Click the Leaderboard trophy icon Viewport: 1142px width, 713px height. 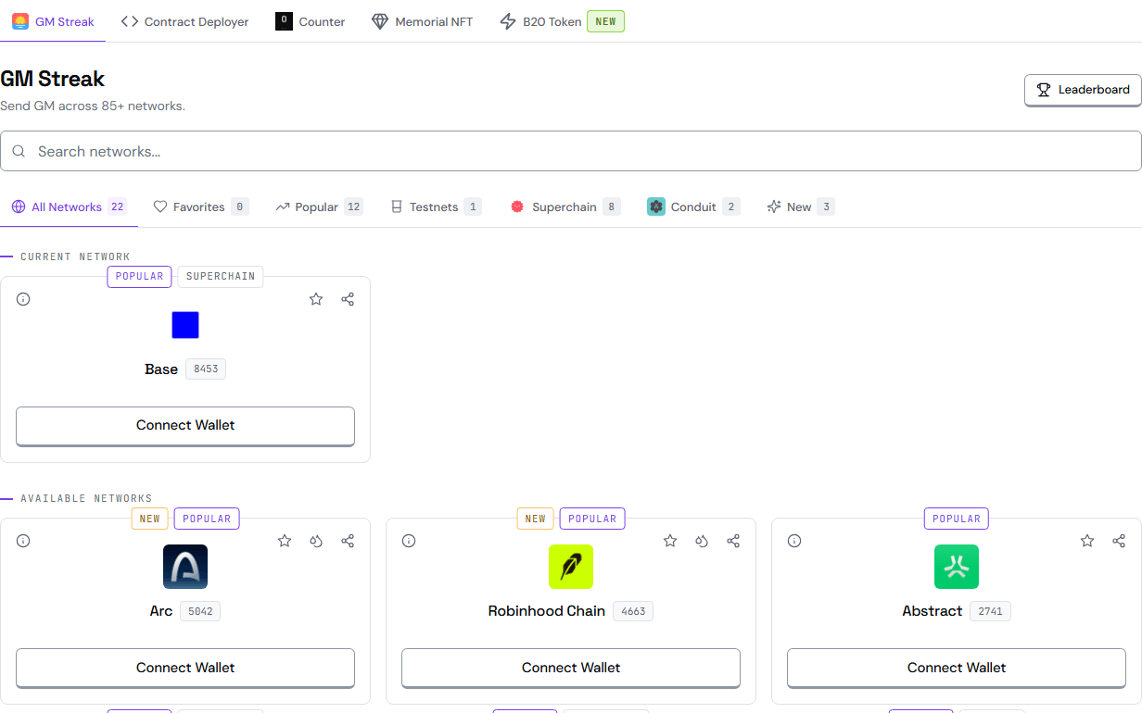[x=1044, y=90]
